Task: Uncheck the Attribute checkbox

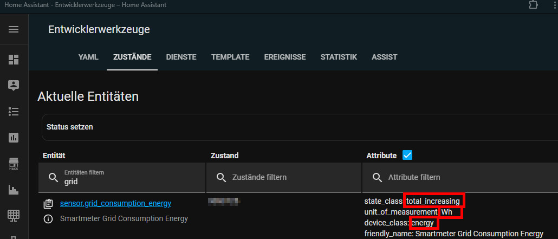Action: coord(407,156)
